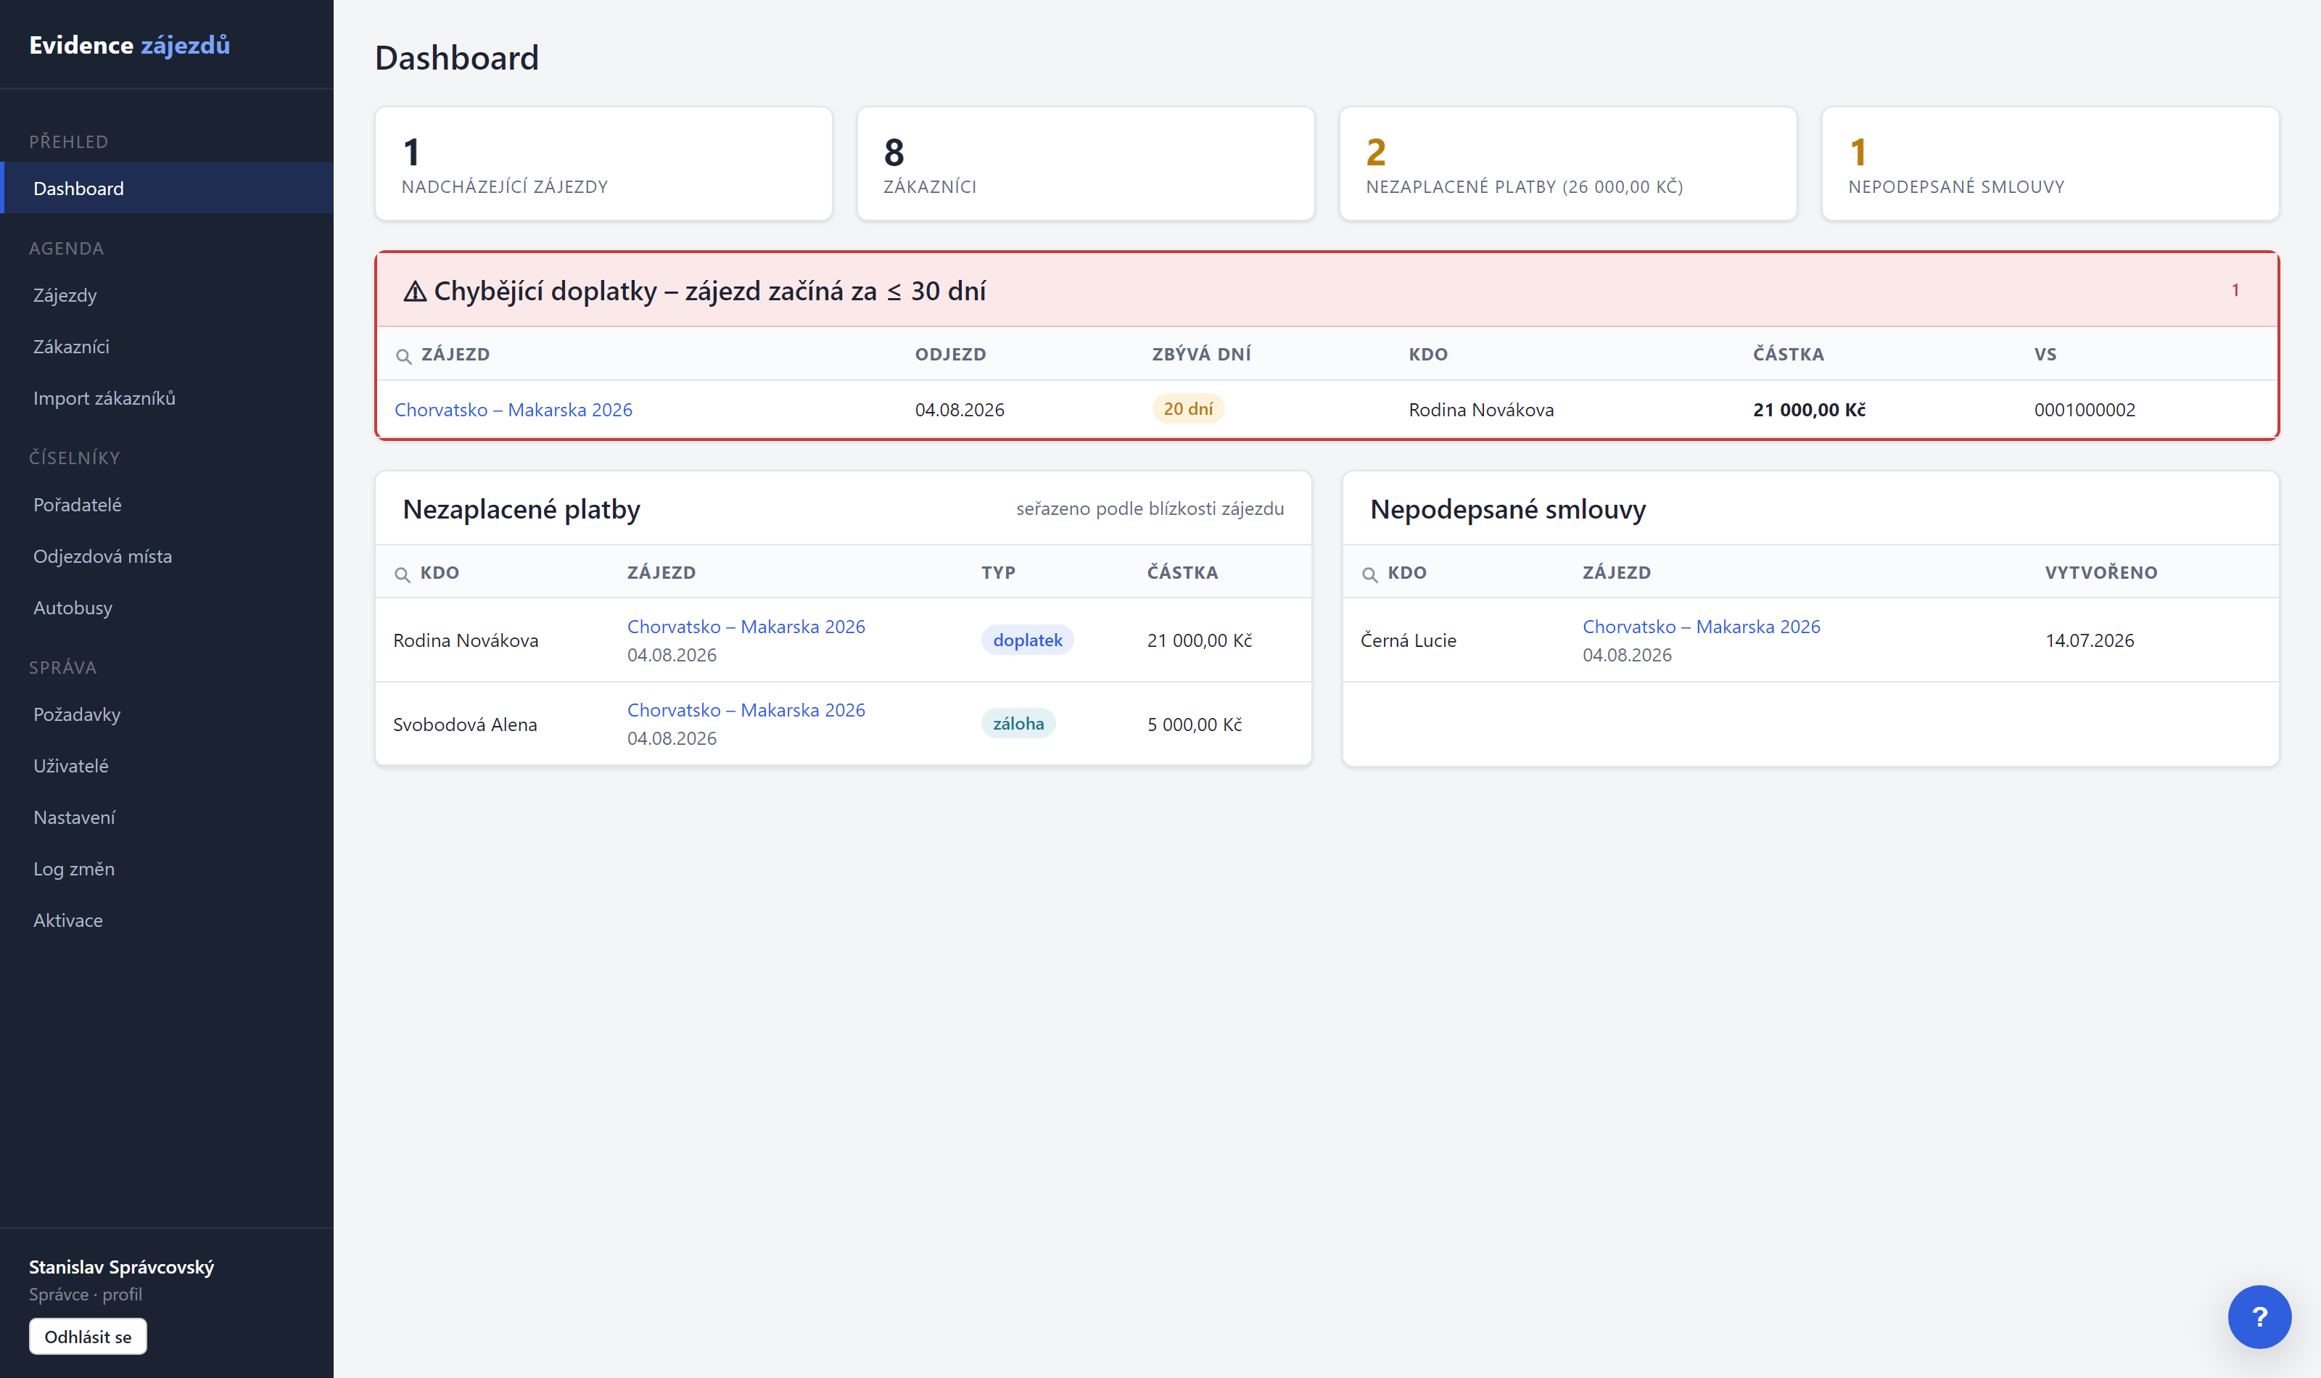Open Import zákazníků page
The height and width of the screenshot is (1378, 2321).
167,398
